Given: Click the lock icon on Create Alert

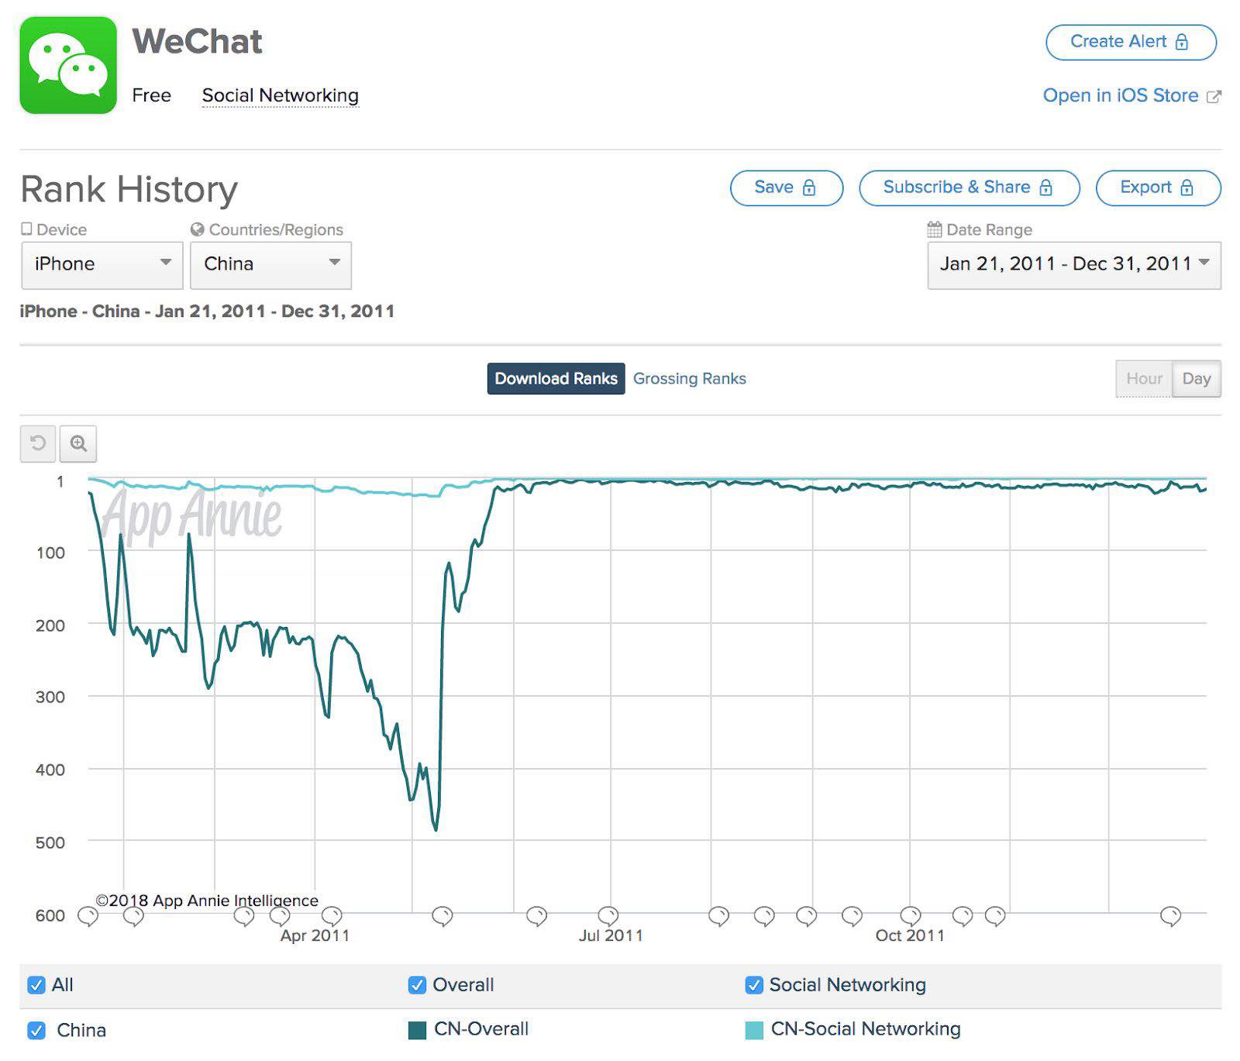Looking at the screenshot, I should pyautogui.click(x=1182, y=42).
